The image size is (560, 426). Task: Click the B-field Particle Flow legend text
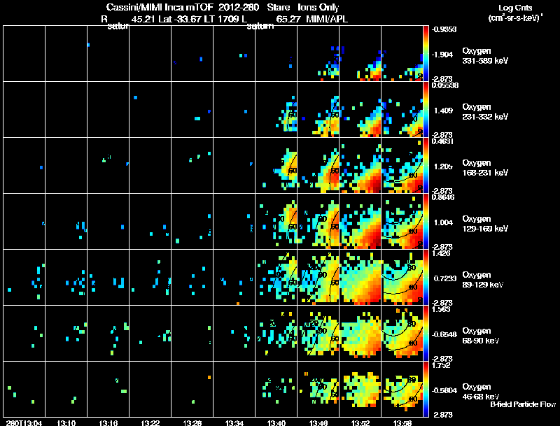(523, 404)
